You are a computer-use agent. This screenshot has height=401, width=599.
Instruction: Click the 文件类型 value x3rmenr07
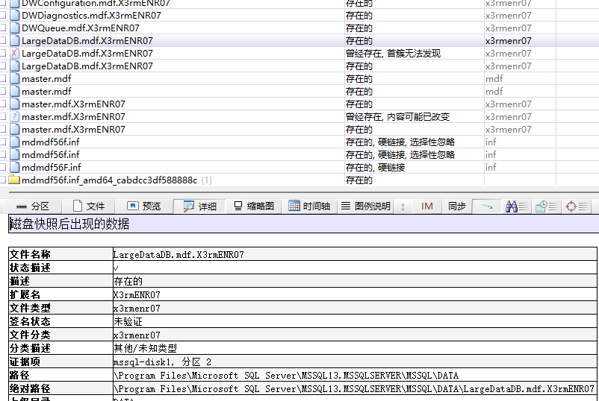tap(137, 308)
